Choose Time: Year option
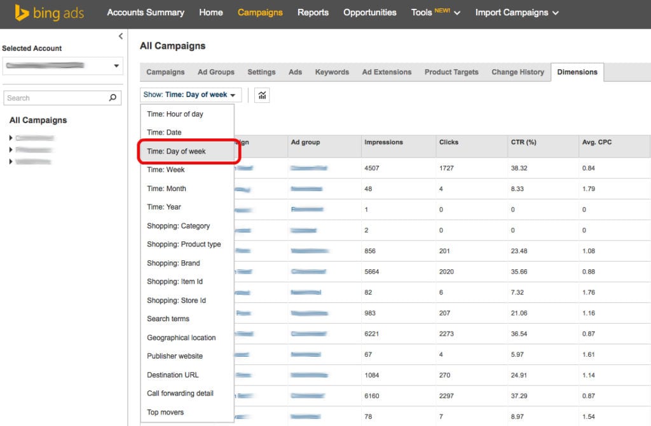Viewport: 651px width, 426px height. coord(188,207)
